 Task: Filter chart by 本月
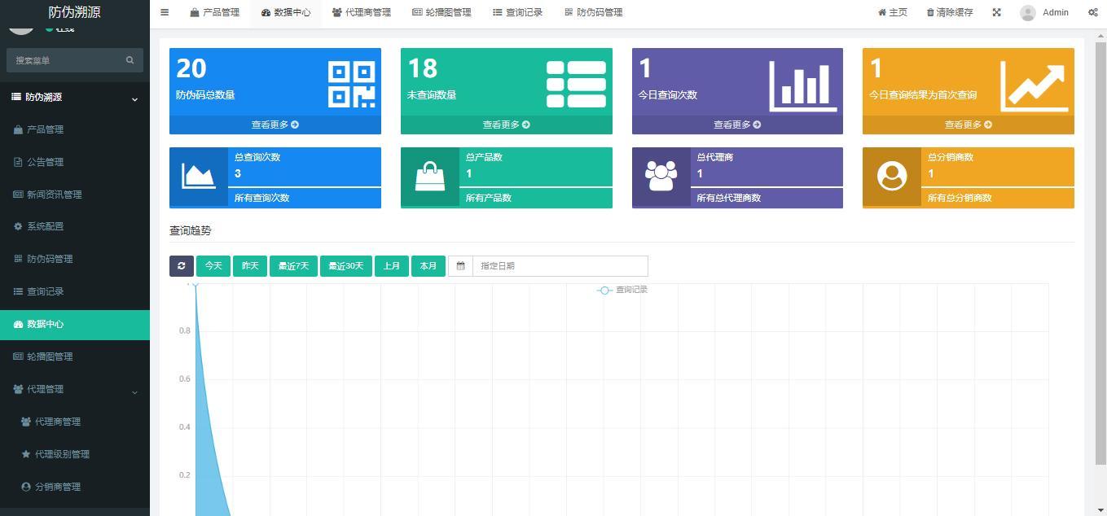click(428, 266)
